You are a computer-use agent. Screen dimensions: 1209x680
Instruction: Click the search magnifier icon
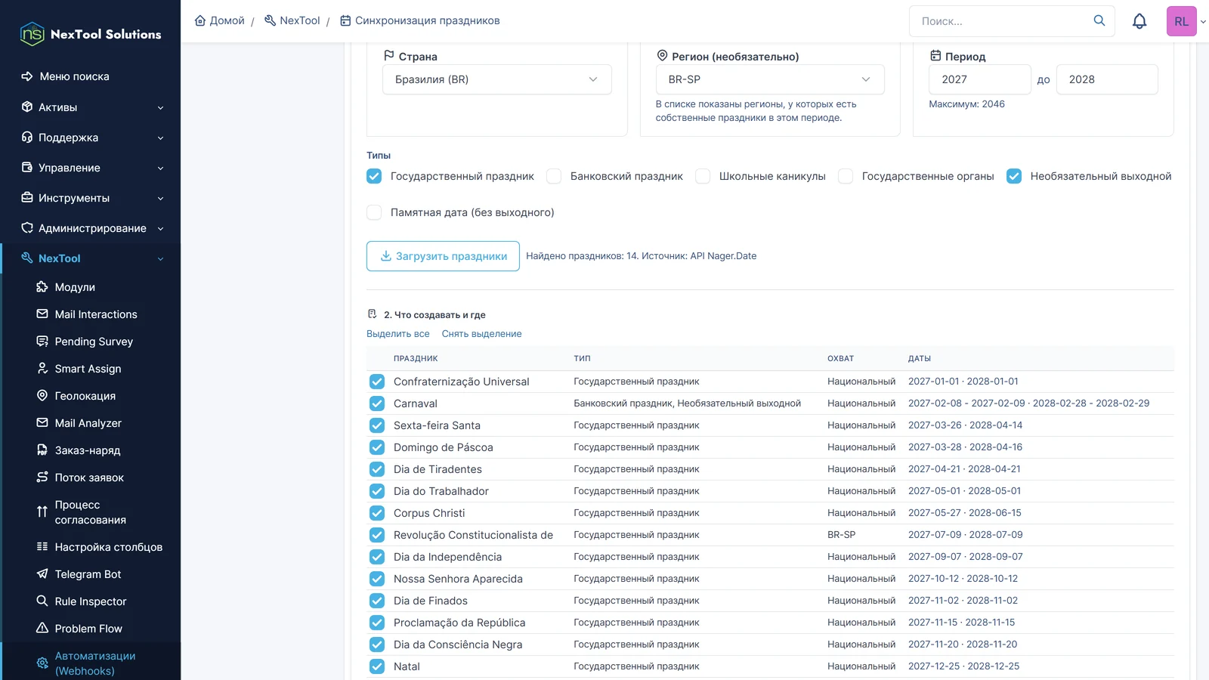(x=1099, y=20)
